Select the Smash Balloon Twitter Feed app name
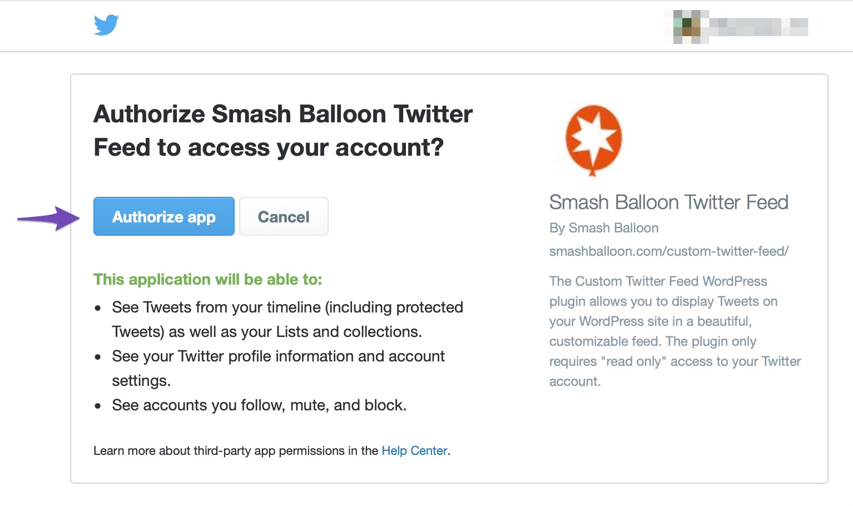The height and width of the screenshot is (506, 853). tap(669, 202)
